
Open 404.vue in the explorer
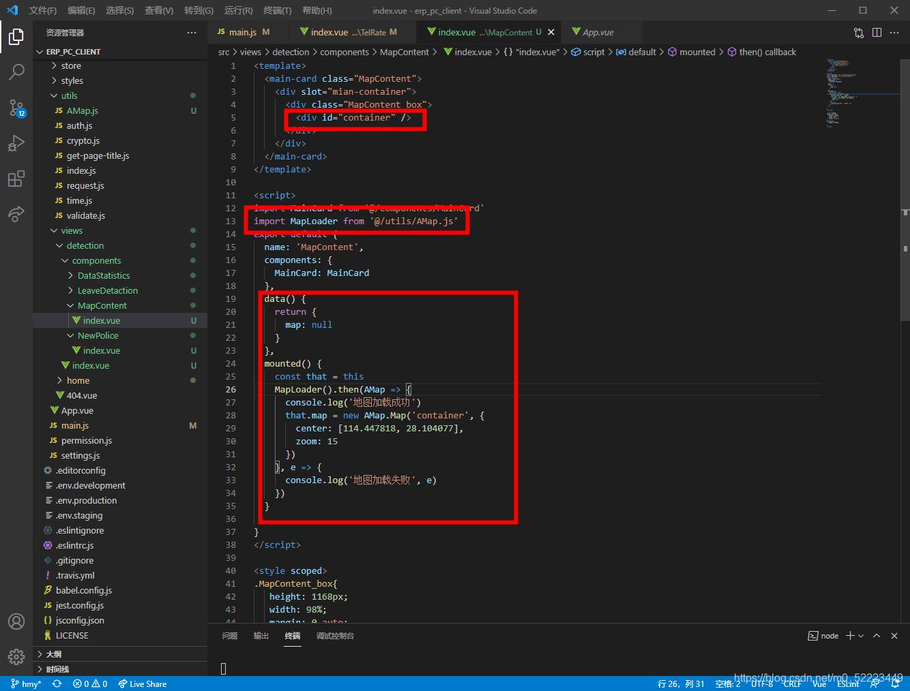click(82, 396)
